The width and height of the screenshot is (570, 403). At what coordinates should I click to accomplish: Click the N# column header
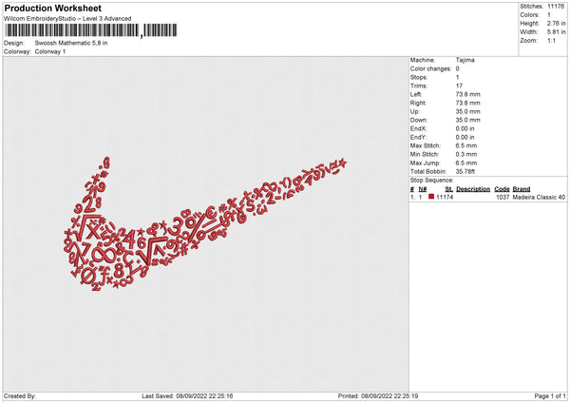[422, 188]
